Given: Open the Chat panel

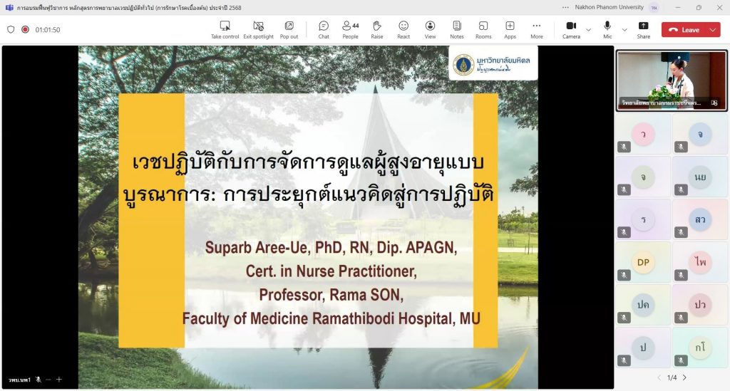Looking at the screenshot, I should coord(324,30).
